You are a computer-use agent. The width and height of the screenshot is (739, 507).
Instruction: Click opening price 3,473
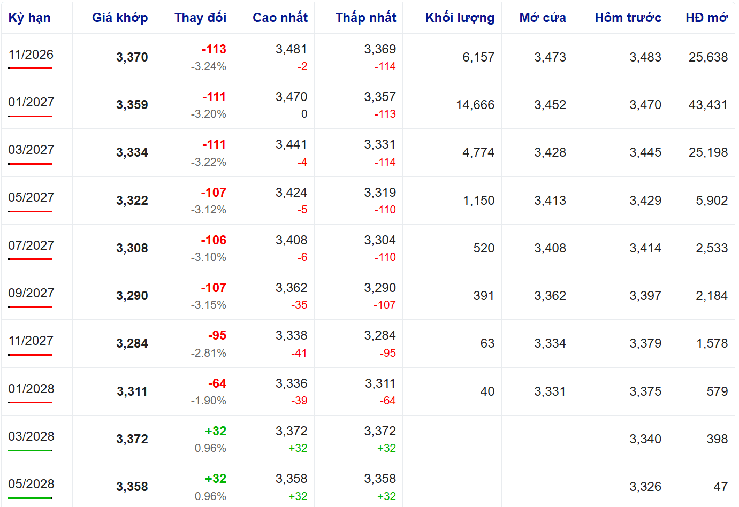[550, 57]
